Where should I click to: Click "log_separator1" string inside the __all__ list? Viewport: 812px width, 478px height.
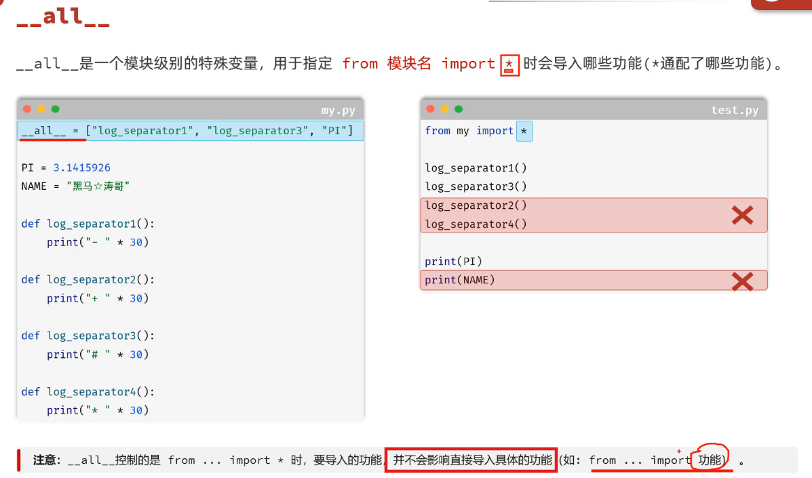(x=142, y=130)
